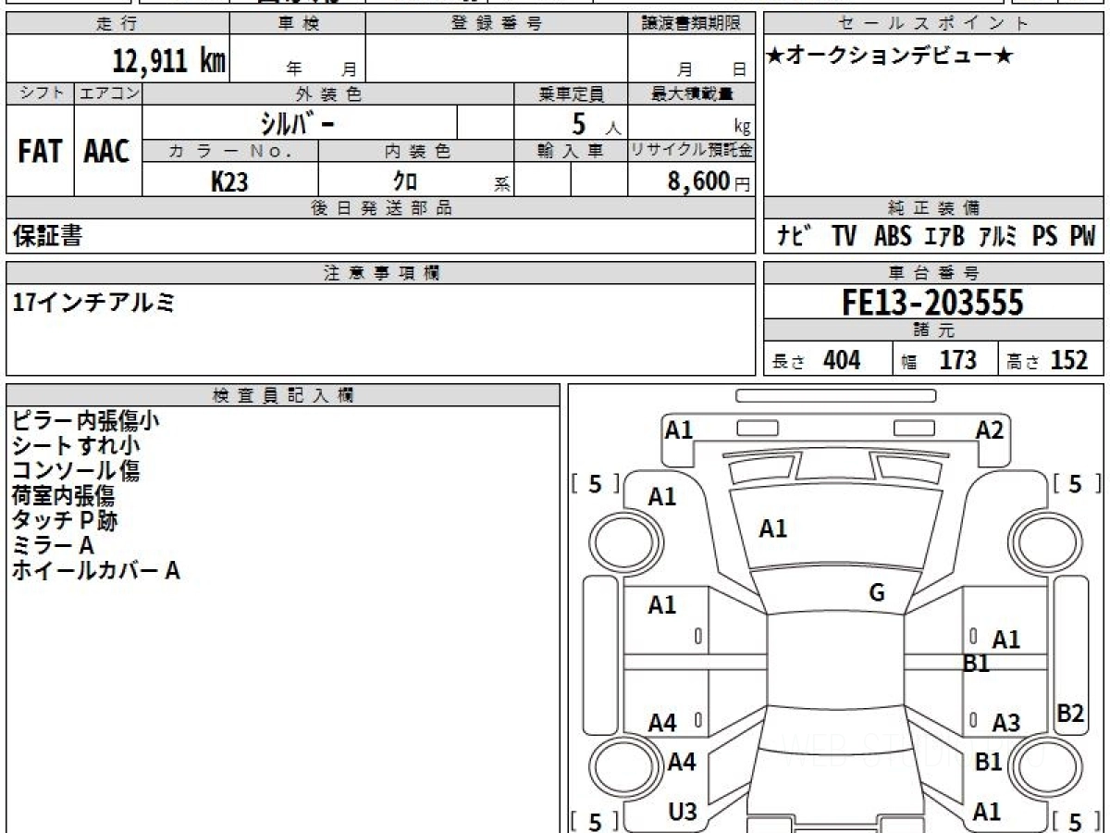Click the A1 mark on the hood
Image resolution: width=1110 pixels, height=833 pixels.
pyautogui.click(x=772, y=528)
